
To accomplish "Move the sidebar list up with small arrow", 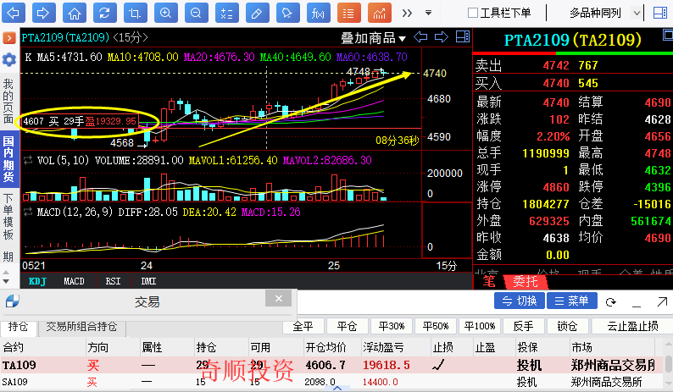I will click(x=6, y=273).
